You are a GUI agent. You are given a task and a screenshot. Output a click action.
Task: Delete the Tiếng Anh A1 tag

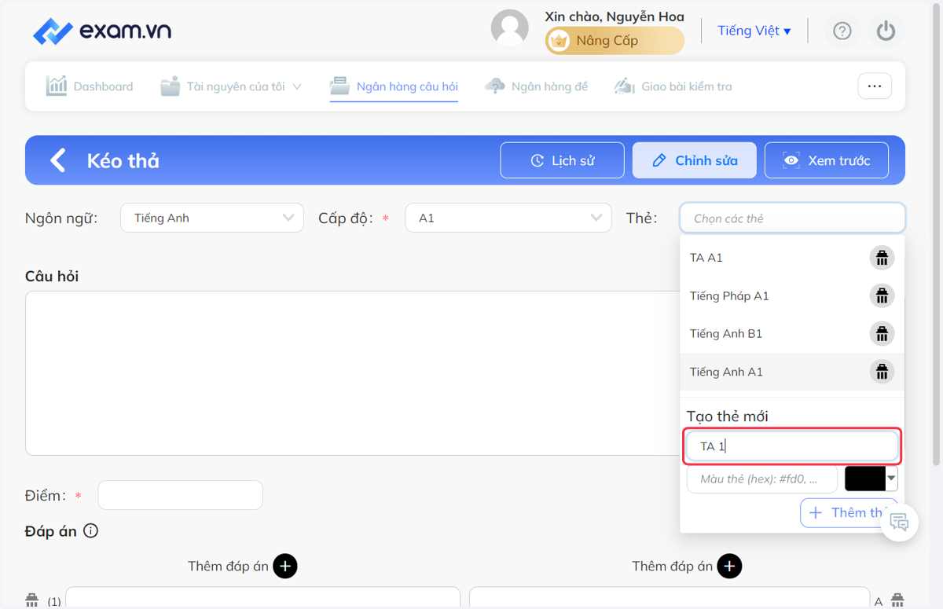(882, 372)
